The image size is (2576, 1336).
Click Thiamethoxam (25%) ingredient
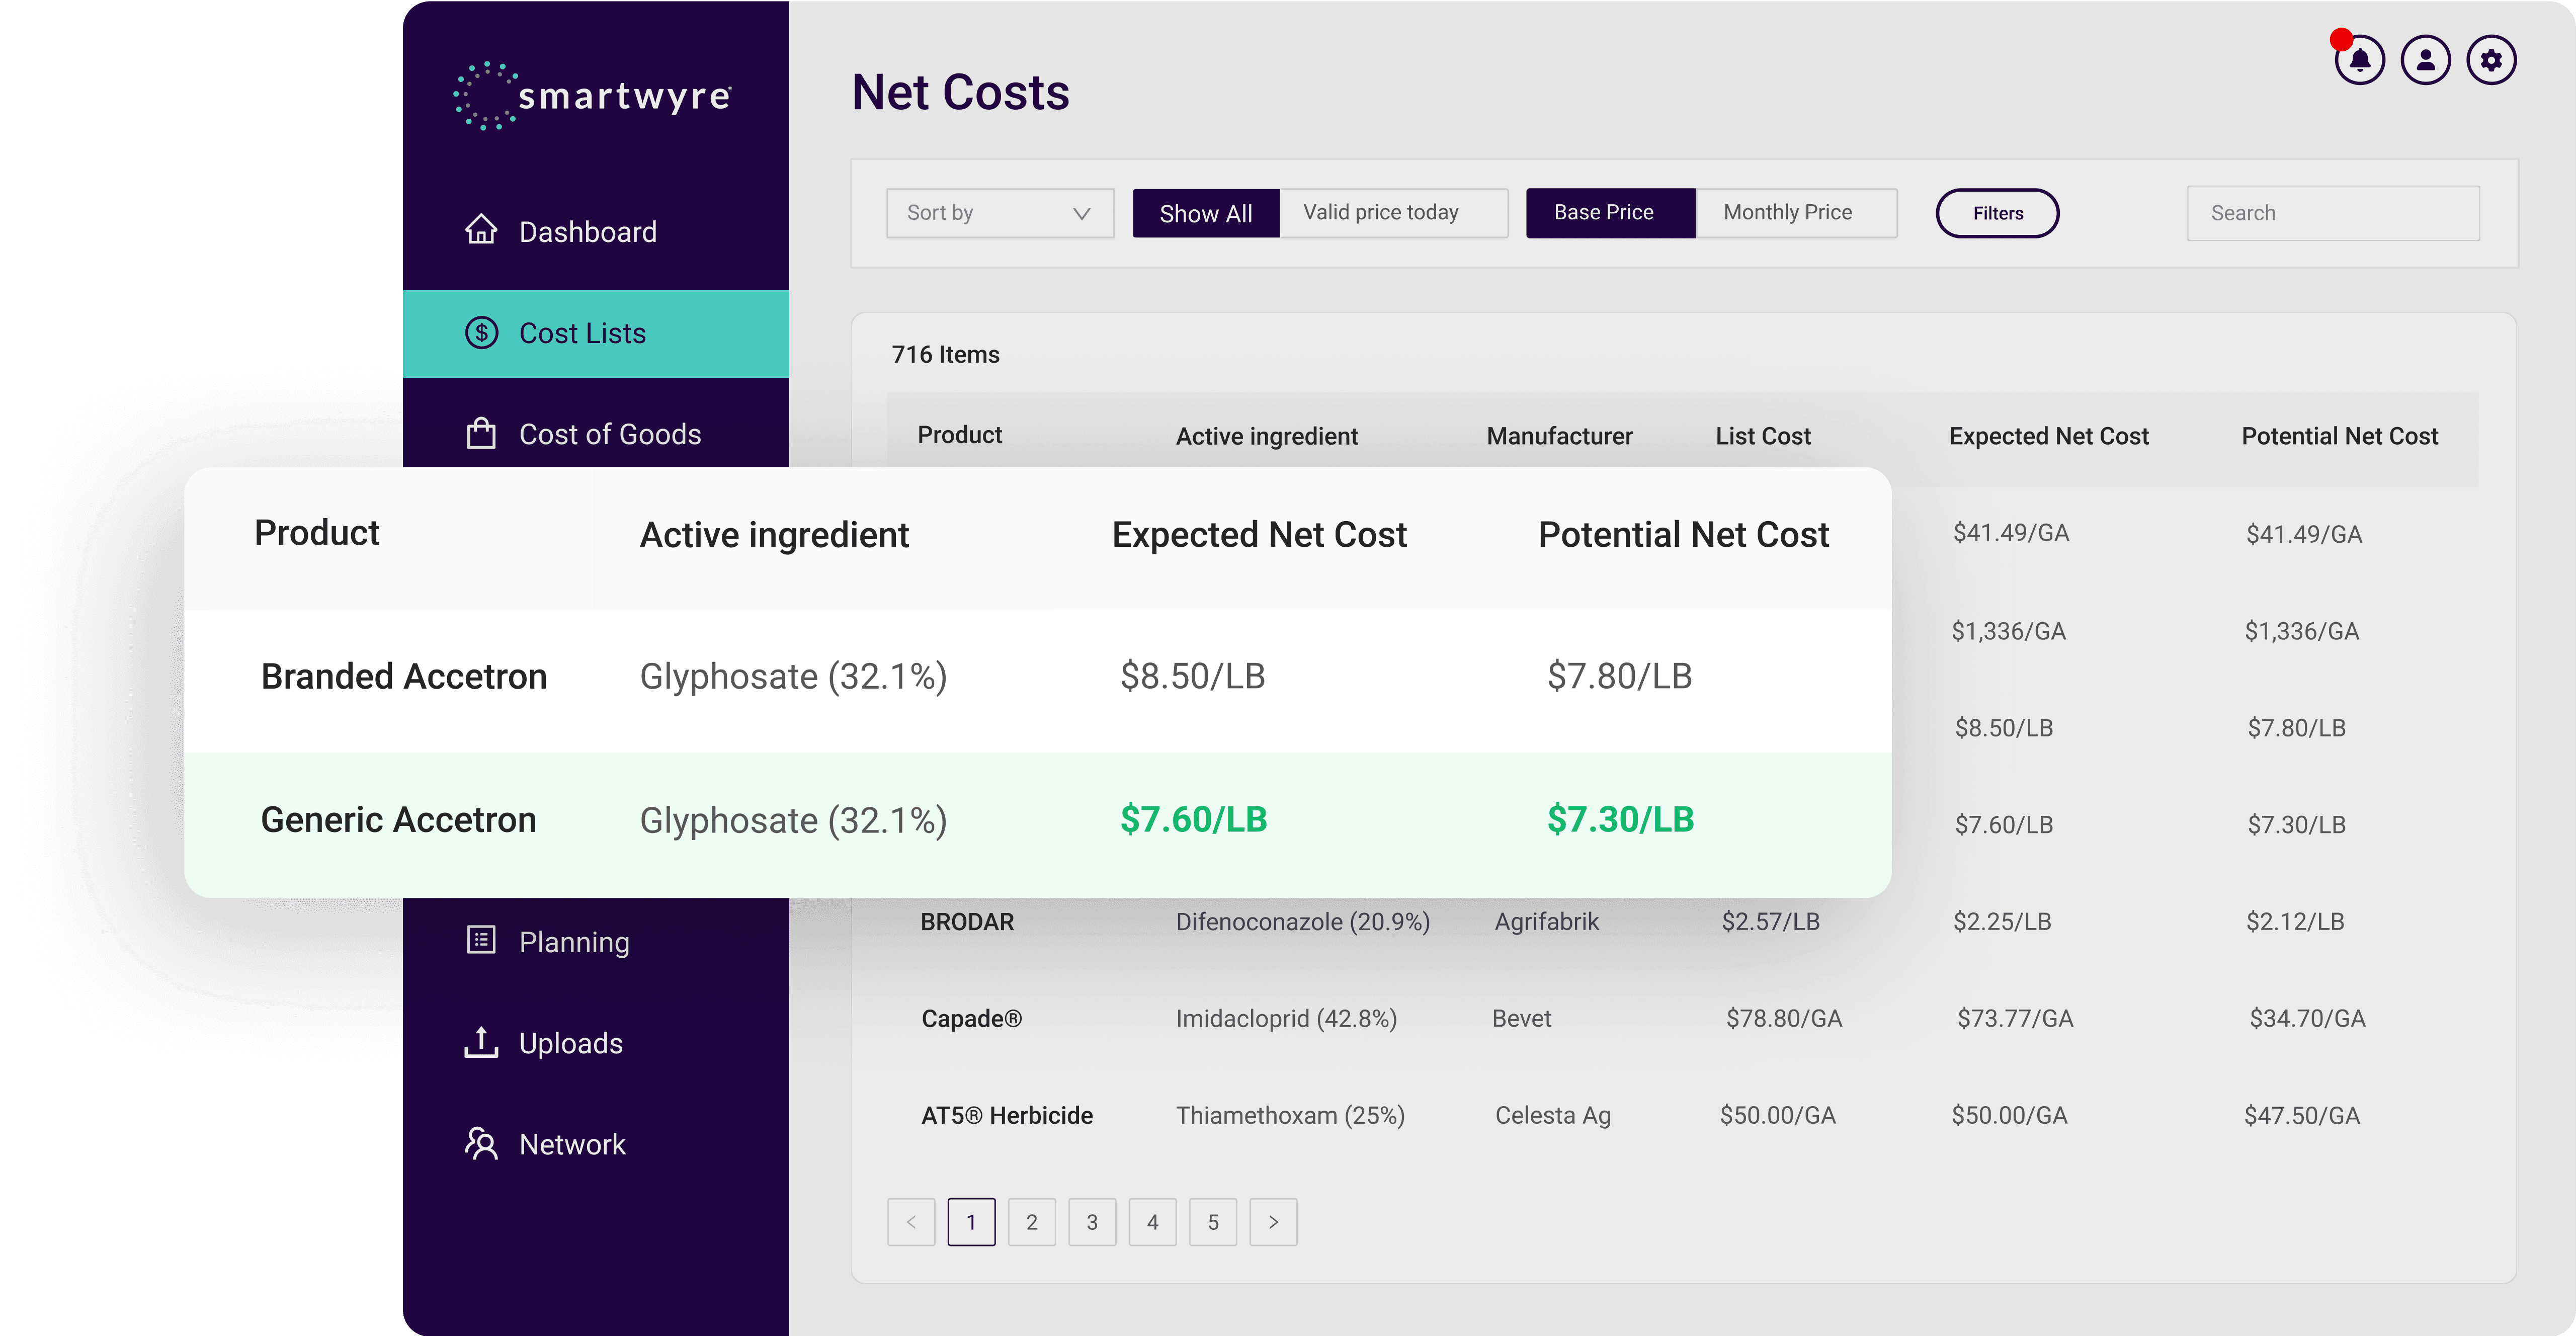(1290, 1115)
